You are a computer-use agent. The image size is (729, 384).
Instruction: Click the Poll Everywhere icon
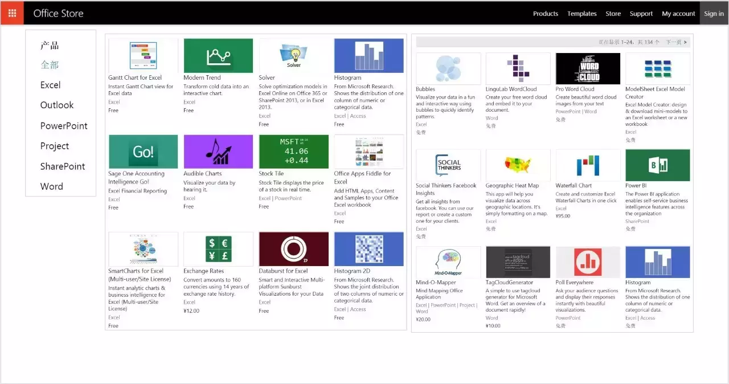588,262
